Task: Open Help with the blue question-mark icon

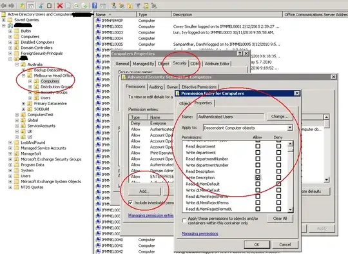Action: 95,6
